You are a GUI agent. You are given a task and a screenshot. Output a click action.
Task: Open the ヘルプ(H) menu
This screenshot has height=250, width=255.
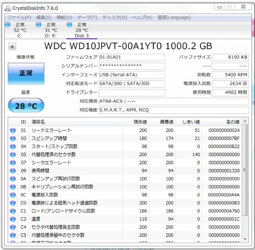coord(142,17)
